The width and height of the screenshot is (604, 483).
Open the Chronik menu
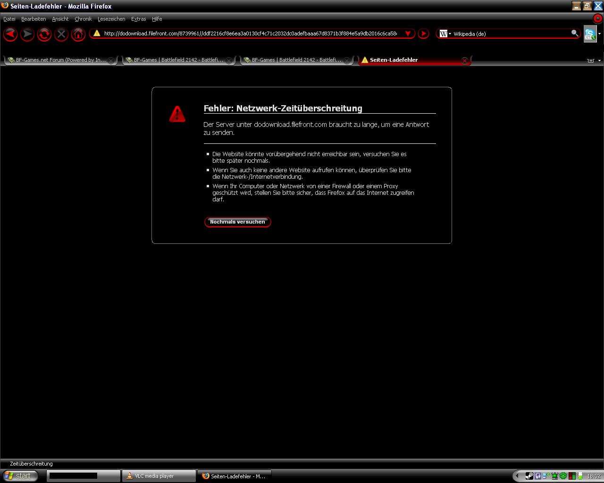pos(83,19)
